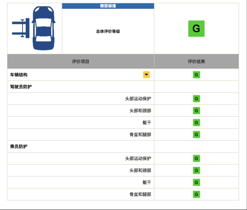The image size is (247, 210).
Task: Click the G badge for passenger 躯干
Action: pos(196,182)
